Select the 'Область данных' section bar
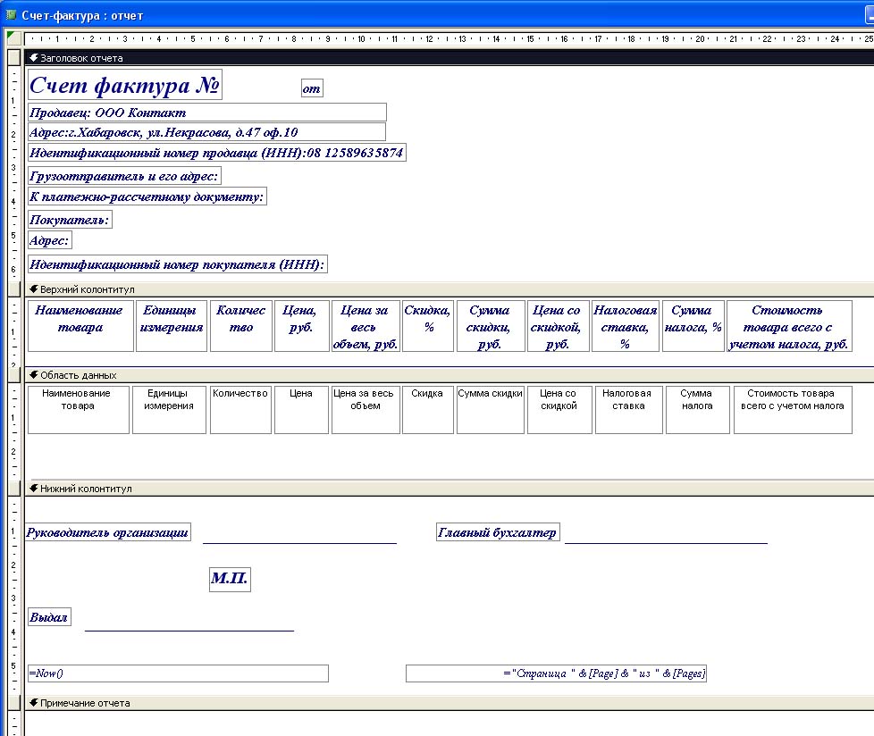 click(450, 375)
